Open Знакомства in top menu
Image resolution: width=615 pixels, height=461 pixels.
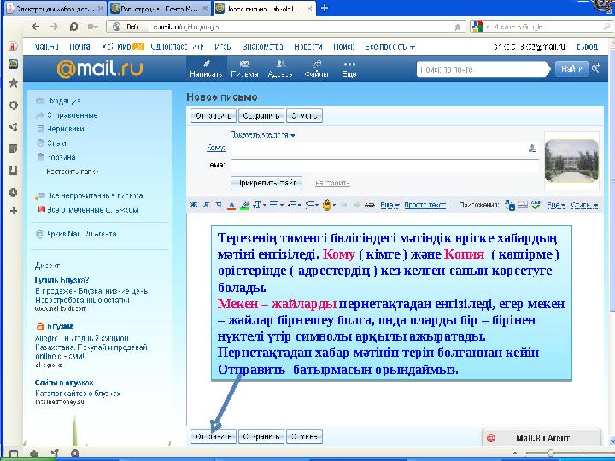(263, 47)
